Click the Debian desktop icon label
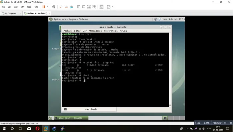Screen dimensions: 233x132 tap(56, 80)
